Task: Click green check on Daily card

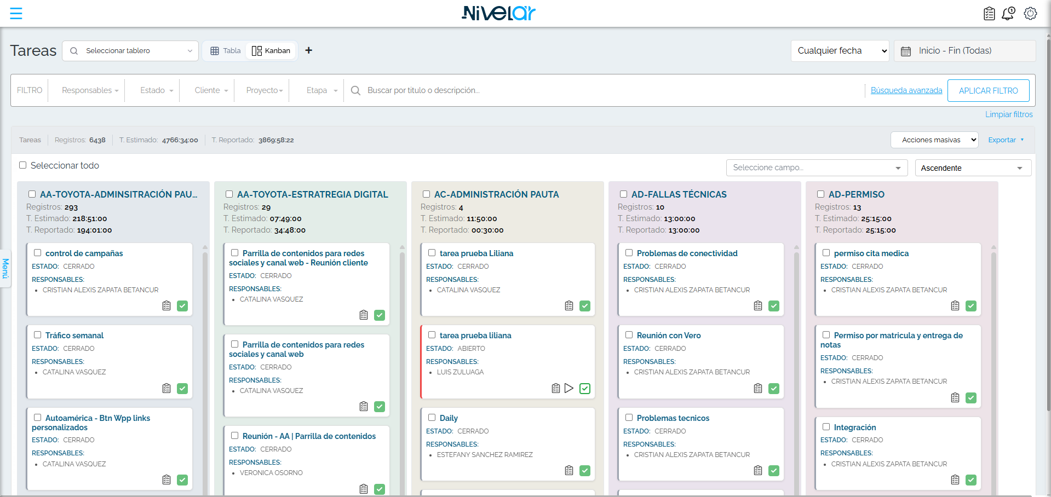Action: click(x=585, y=471)
